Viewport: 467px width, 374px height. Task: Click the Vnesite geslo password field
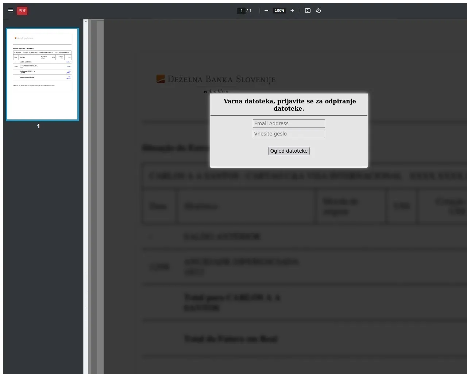click(x=289, y=134)
